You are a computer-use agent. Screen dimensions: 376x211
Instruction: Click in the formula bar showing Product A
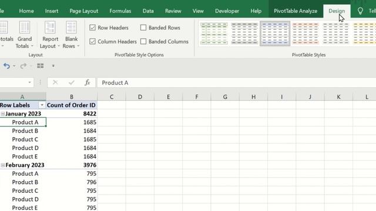tap(236, 83)
